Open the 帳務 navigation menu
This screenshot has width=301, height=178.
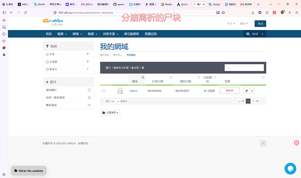pyautogui.click(x=92, y=34)
